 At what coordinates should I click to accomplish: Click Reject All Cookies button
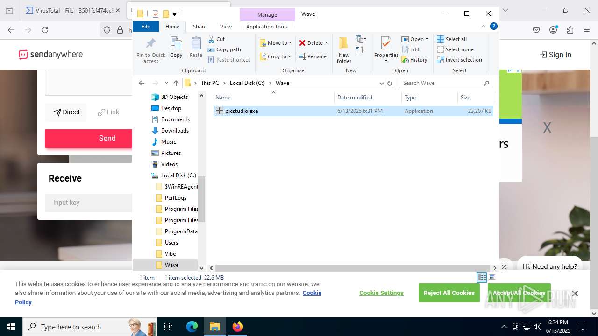pyautogui.click(x=449, y=293)
